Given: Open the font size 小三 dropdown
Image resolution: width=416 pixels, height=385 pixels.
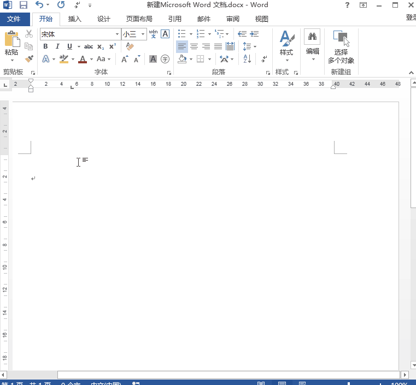Looking at the screenshot, I should pyautogui.click(x=143, y=34).
